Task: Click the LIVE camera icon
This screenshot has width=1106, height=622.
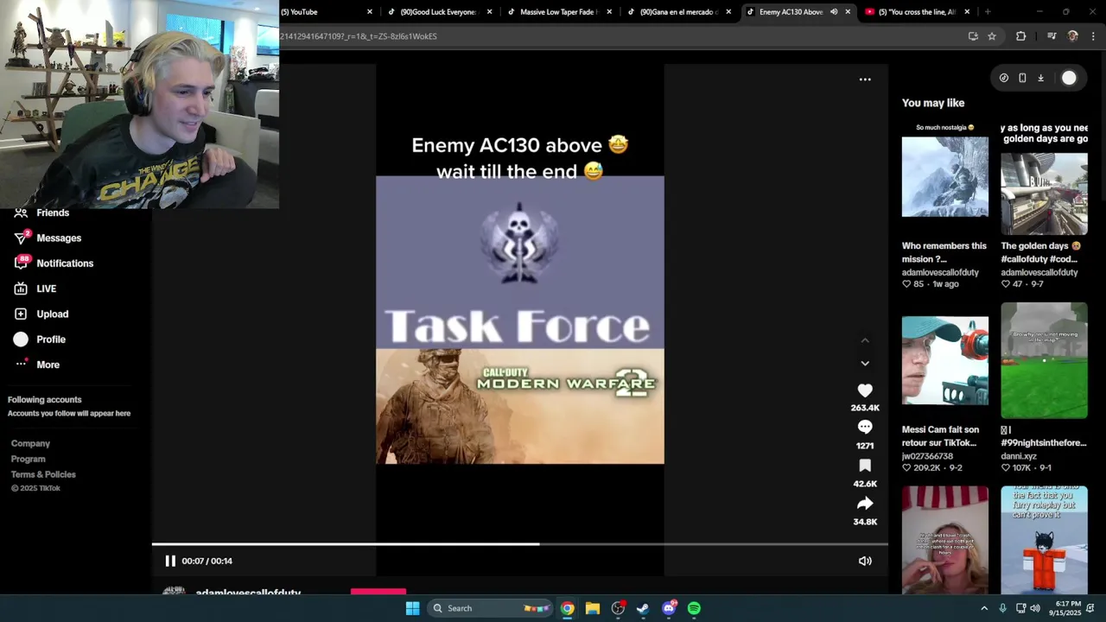Action: coord(21,289)
